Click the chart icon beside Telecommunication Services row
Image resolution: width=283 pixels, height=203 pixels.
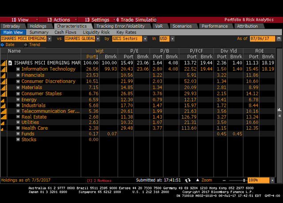pos(4,111)
